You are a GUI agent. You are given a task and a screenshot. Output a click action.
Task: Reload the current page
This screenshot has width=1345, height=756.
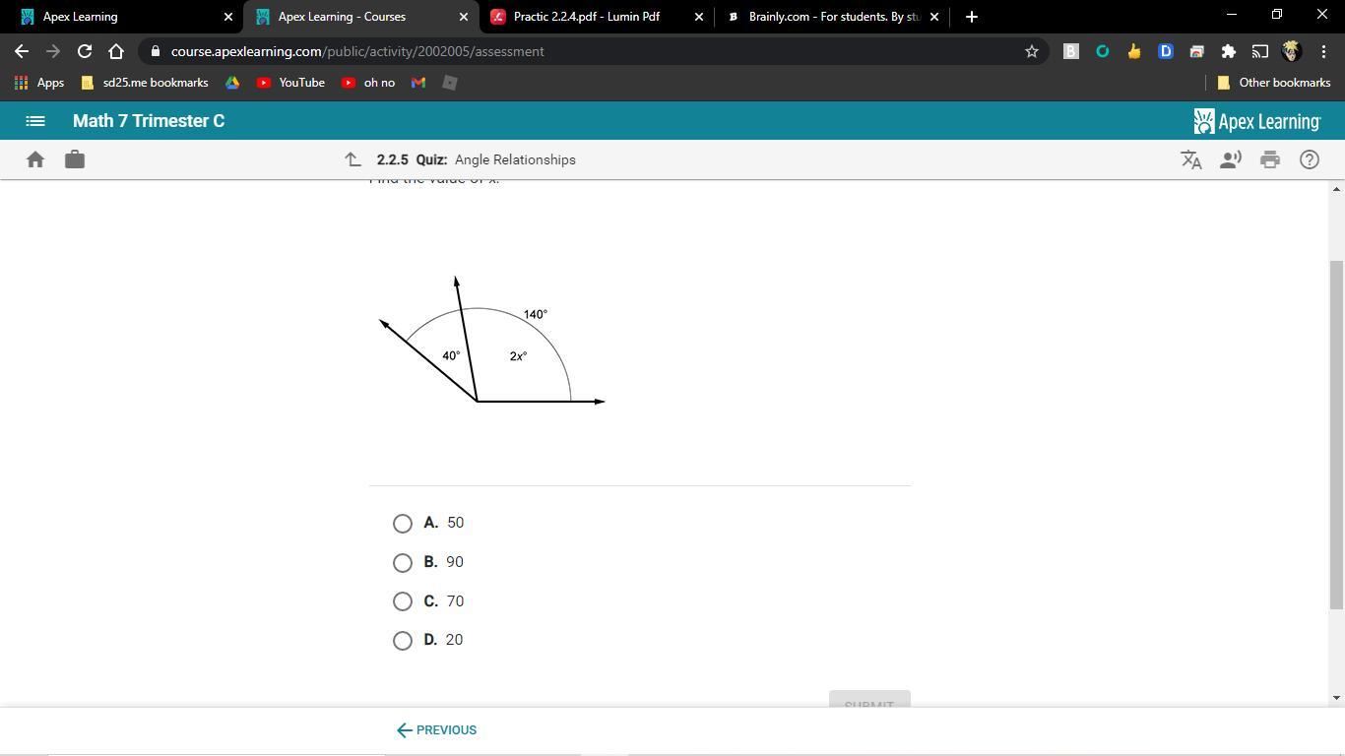pos(85,51)
